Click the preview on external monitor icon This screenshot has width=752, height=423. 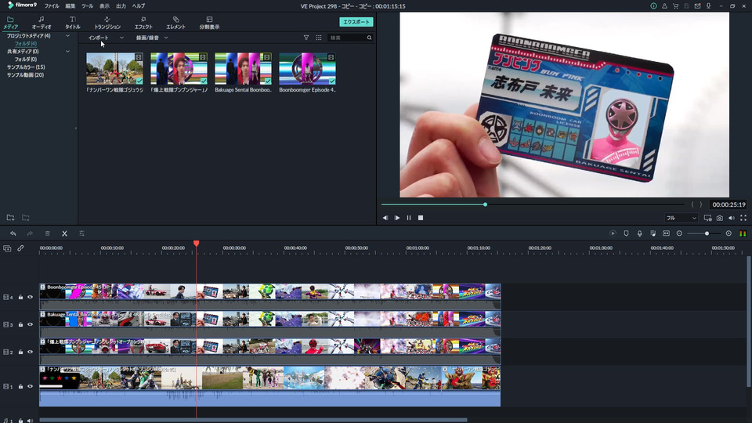click(x=707, y=219)
